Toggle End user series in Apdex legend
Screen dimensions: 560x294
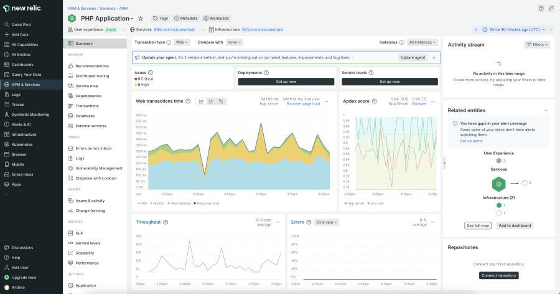(376, 203)
